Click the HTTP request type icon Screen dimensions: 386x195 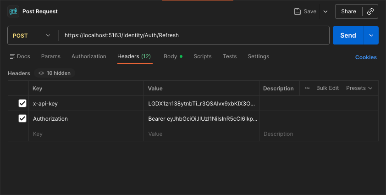[x=13, y=11]
